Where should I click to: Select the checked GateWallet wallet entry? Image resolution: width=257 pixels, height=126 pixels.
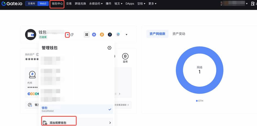coord(76,109)
